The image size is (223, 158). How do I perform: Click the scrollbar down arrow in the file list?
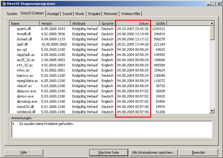point(212,111)
